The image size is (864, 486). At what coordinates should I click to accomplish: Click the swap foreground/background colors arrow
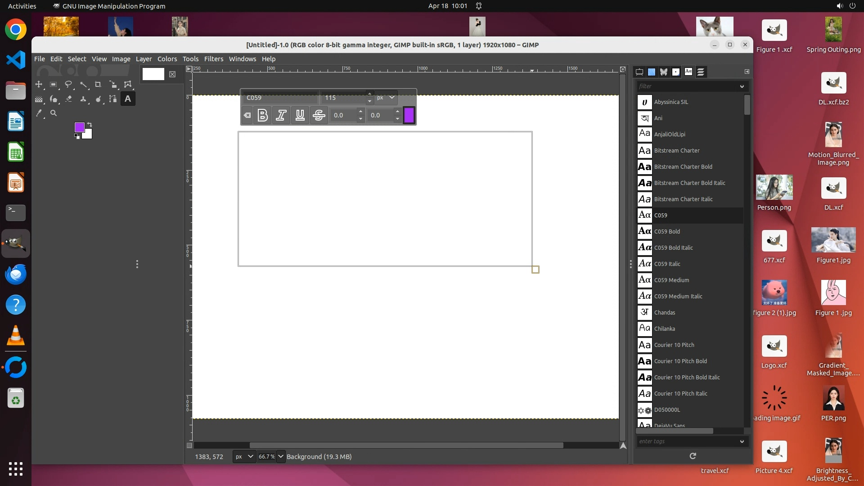90,124
